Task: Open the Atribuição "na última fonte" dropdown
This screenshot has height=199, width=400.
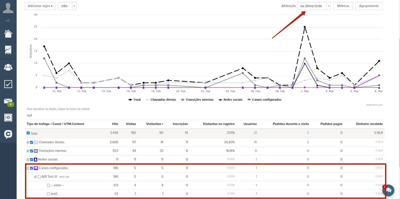Action: [314, 6]
